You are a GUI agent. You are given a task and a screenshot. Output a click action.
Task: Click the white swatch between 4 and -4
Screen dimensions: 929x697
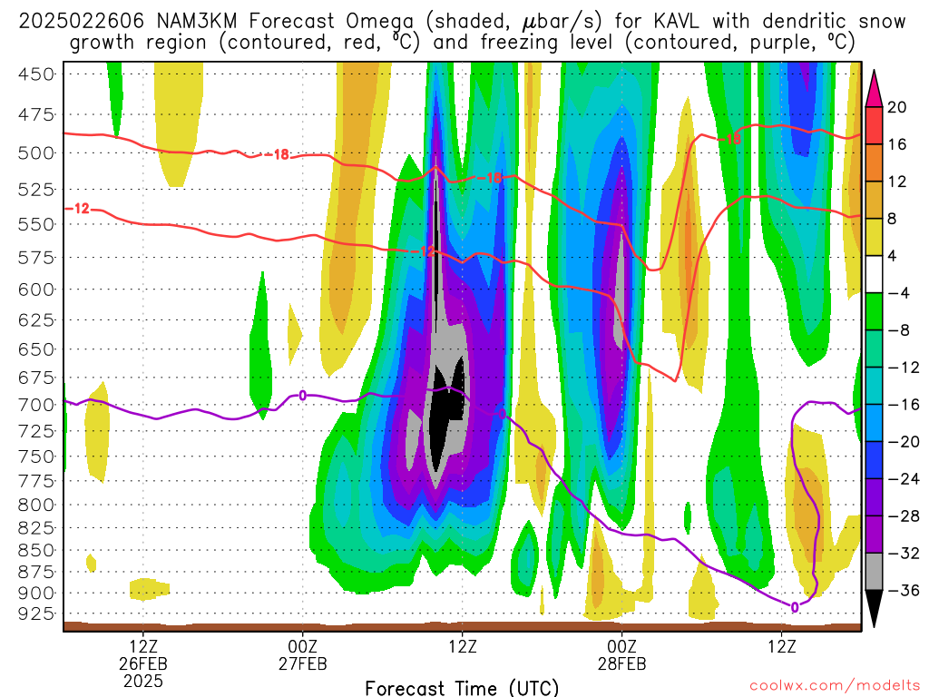pyautogui.click(x=874, y=274)
